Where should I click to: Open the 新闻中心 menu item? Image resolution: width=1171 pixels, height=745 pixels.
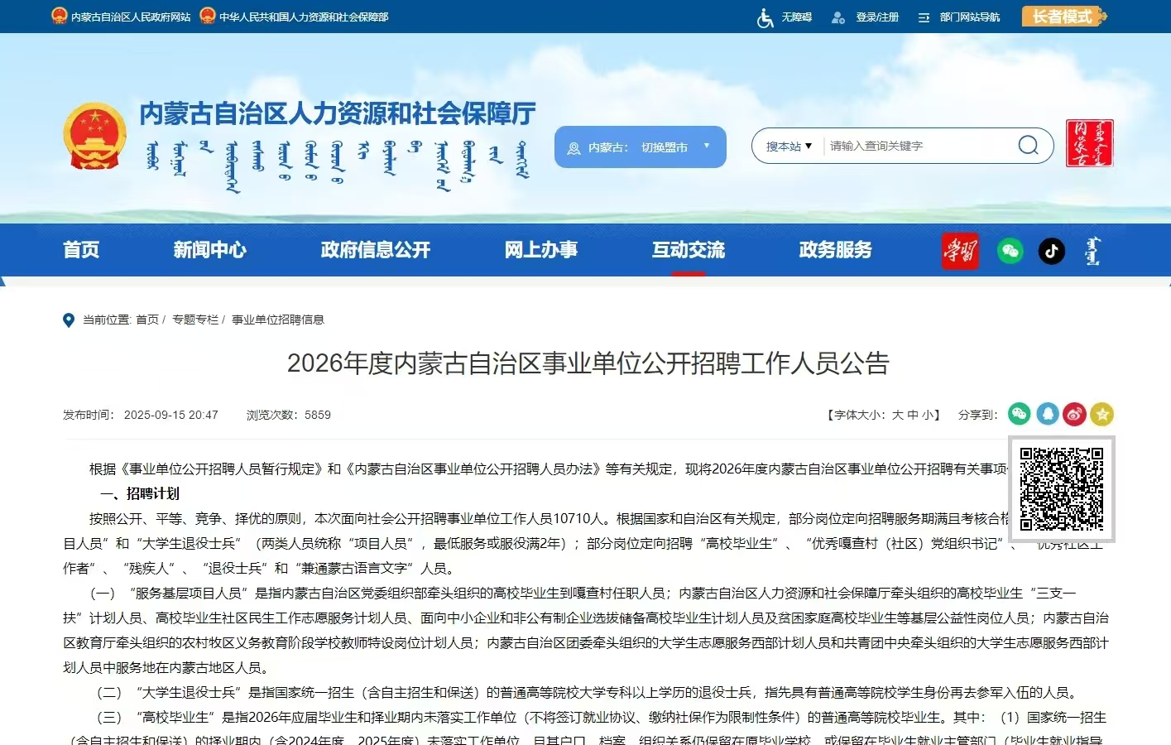tap(209, 250)
